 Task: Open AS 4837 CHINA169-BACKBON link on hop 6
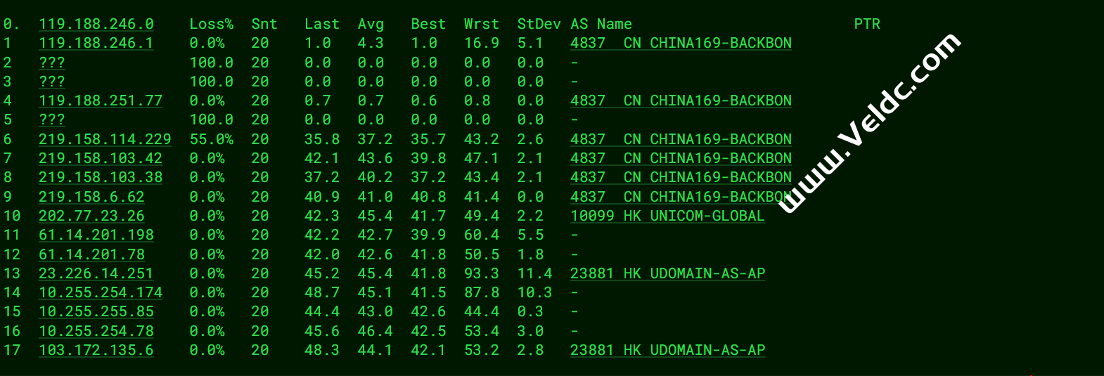[x=681, y=139]
